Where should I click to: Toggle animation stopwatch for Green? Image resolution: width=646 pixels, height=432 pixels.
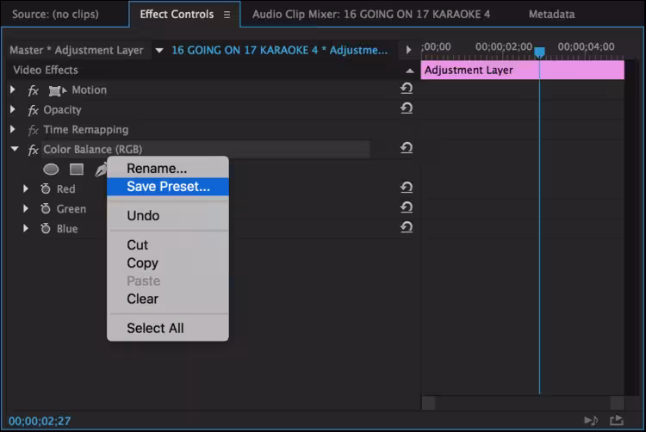click(x=46, y=208)
